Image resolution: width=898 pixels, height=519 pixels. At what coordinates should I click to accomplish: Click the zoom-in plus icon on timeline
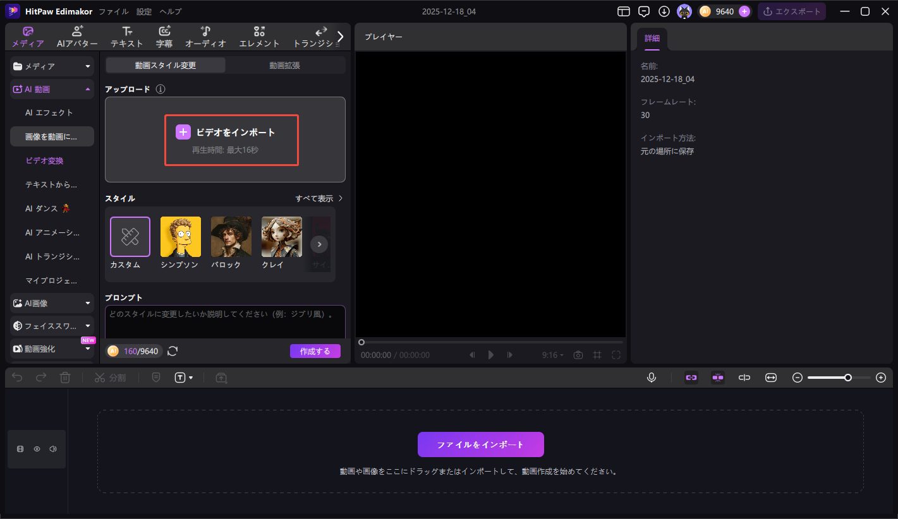[881, 378]
